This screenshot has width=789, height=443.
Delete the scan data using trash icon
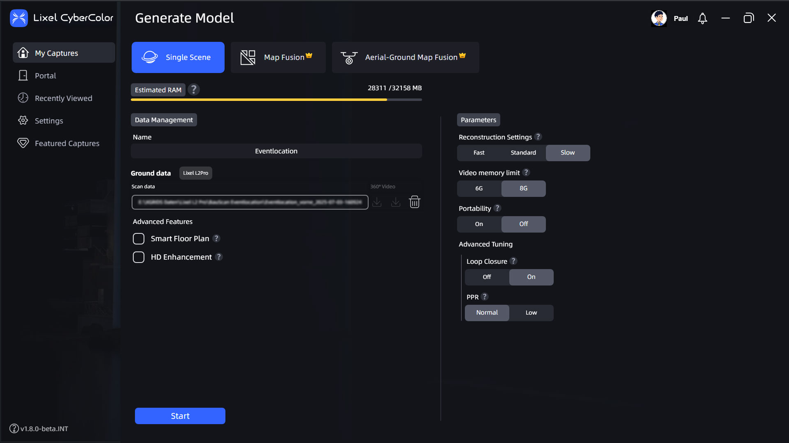tap(414, 202)
